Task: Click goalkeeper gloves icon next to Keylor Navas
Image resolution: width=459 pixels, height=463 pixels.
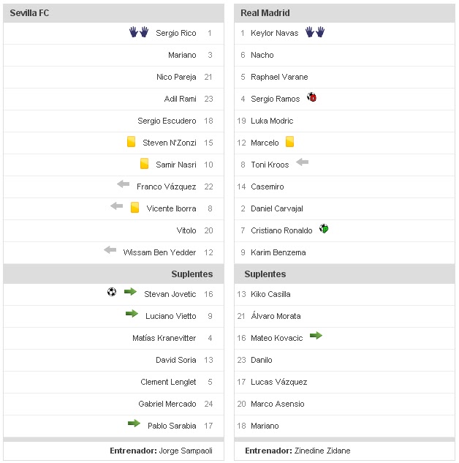Action: coord(315,32)
